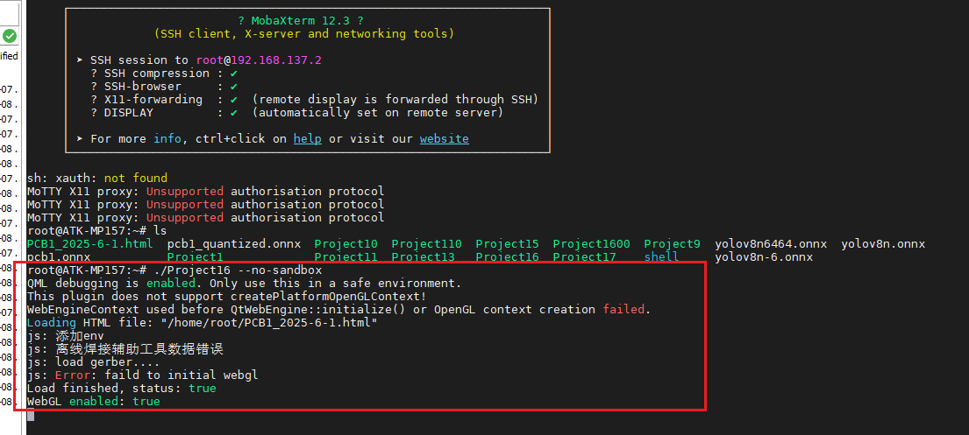Click the Loading HTML file path line
Viewport: 969px width, 435px height.
pyautogui.click(x=202, y=323)
